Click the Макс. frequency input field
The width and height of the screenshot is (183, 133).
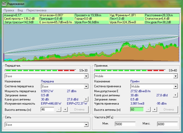(167, 124)
